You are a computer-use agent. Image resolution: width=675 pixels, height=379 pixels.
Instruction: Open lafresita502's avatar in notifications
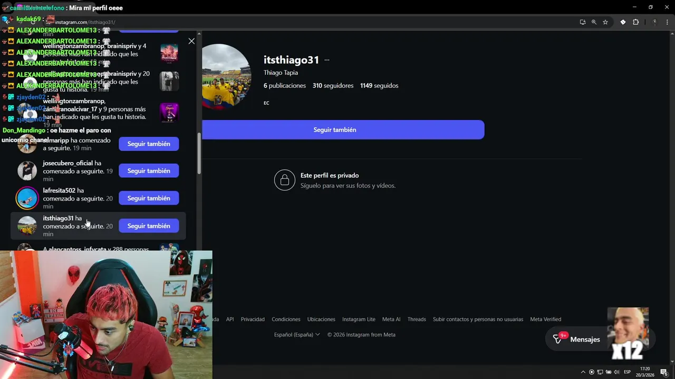point(27,198)
